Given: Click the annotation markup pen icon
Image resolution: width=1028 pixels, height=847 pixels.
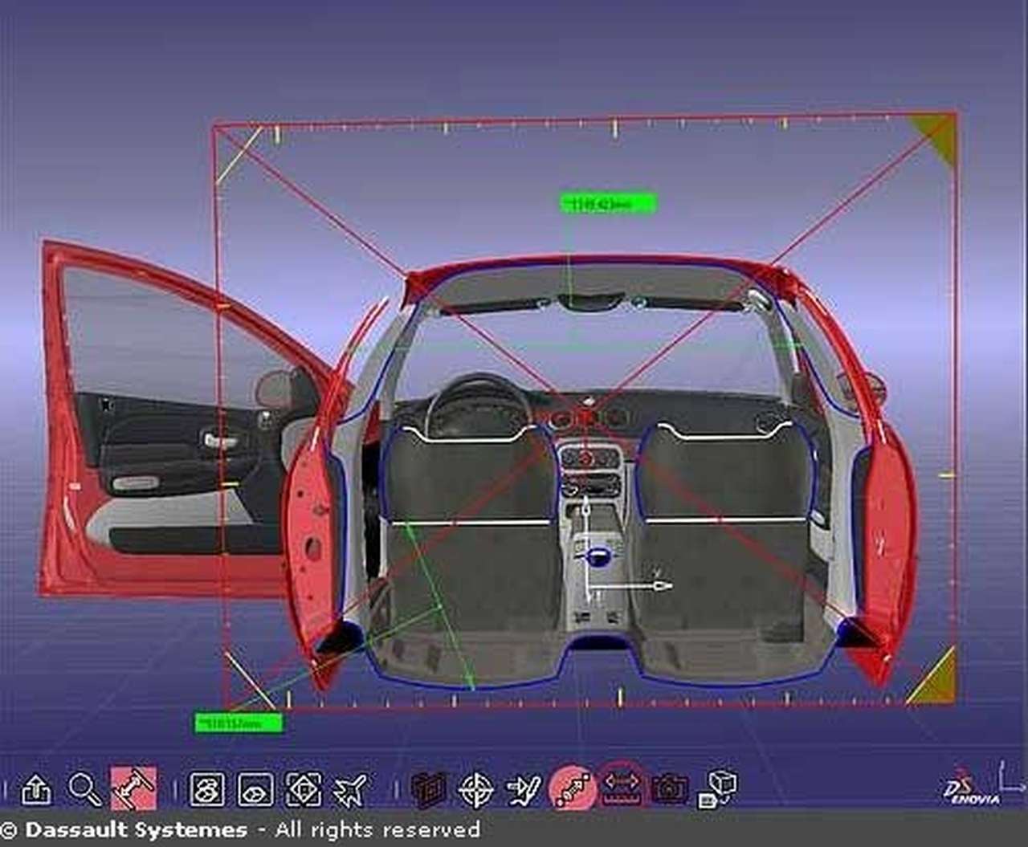Looking at the screenshot, I should click(524, 790).
